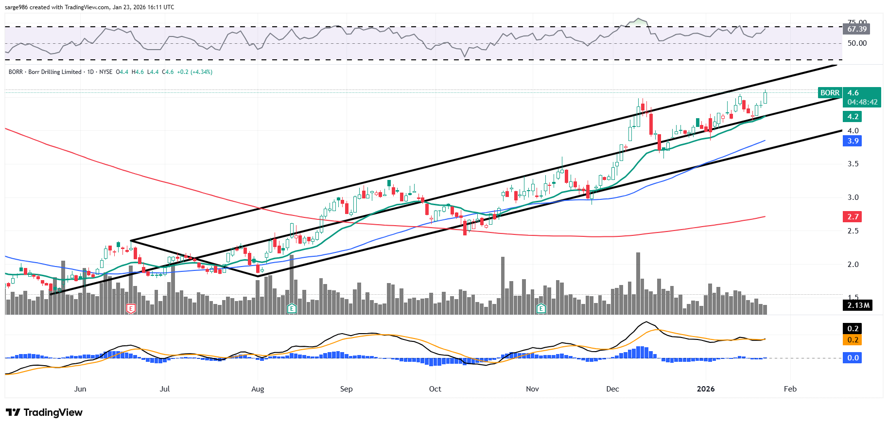Click the 3.0 price axis label
The height and width of the screenshot is (427, 888).
[853, 197]
